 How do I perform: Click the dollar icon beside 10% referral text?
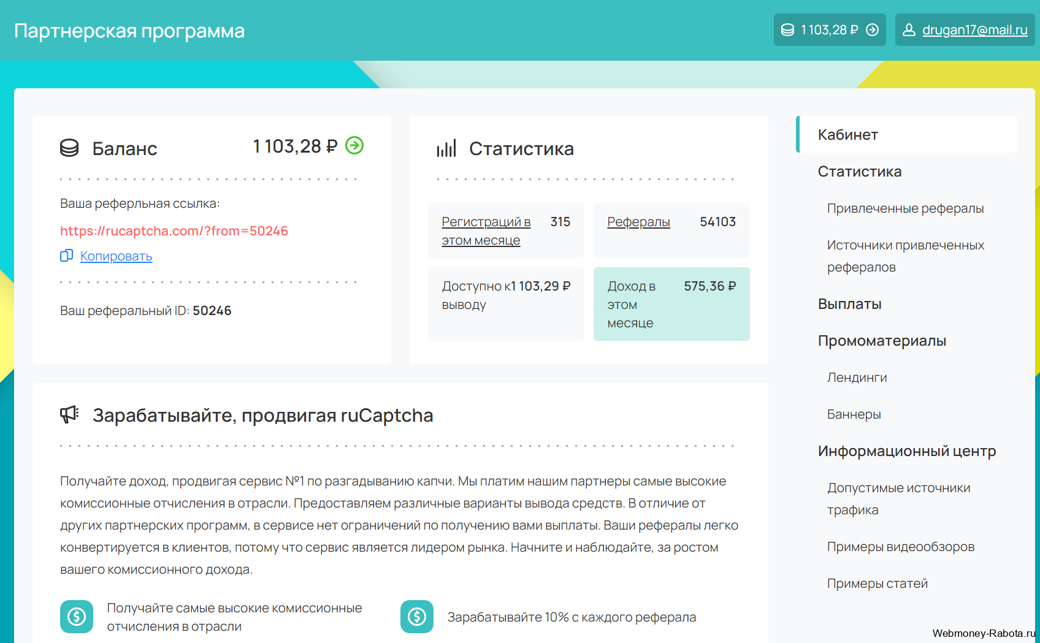click(417, 617)
